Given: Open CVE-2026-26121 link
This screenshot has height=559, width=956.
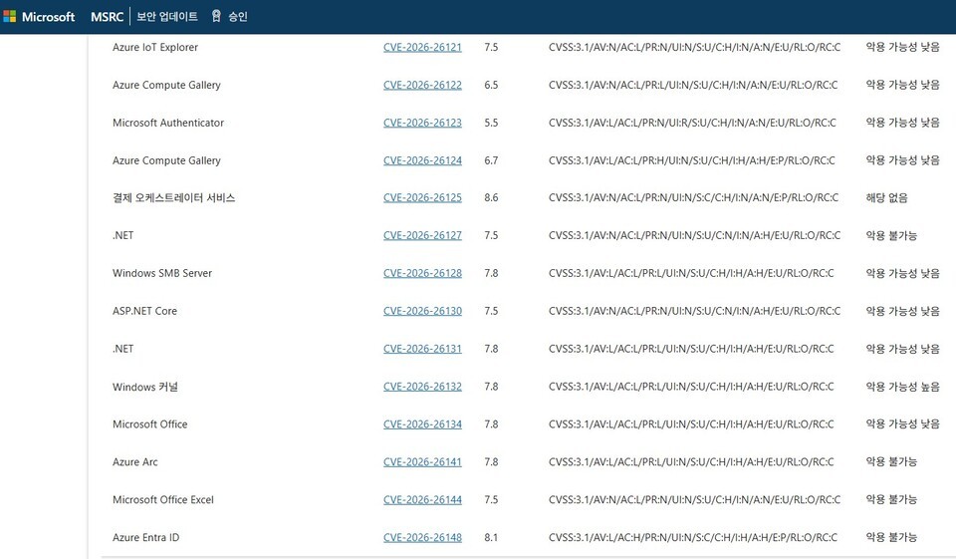Looking at the screenshot, I should click(x=422, y=48).
